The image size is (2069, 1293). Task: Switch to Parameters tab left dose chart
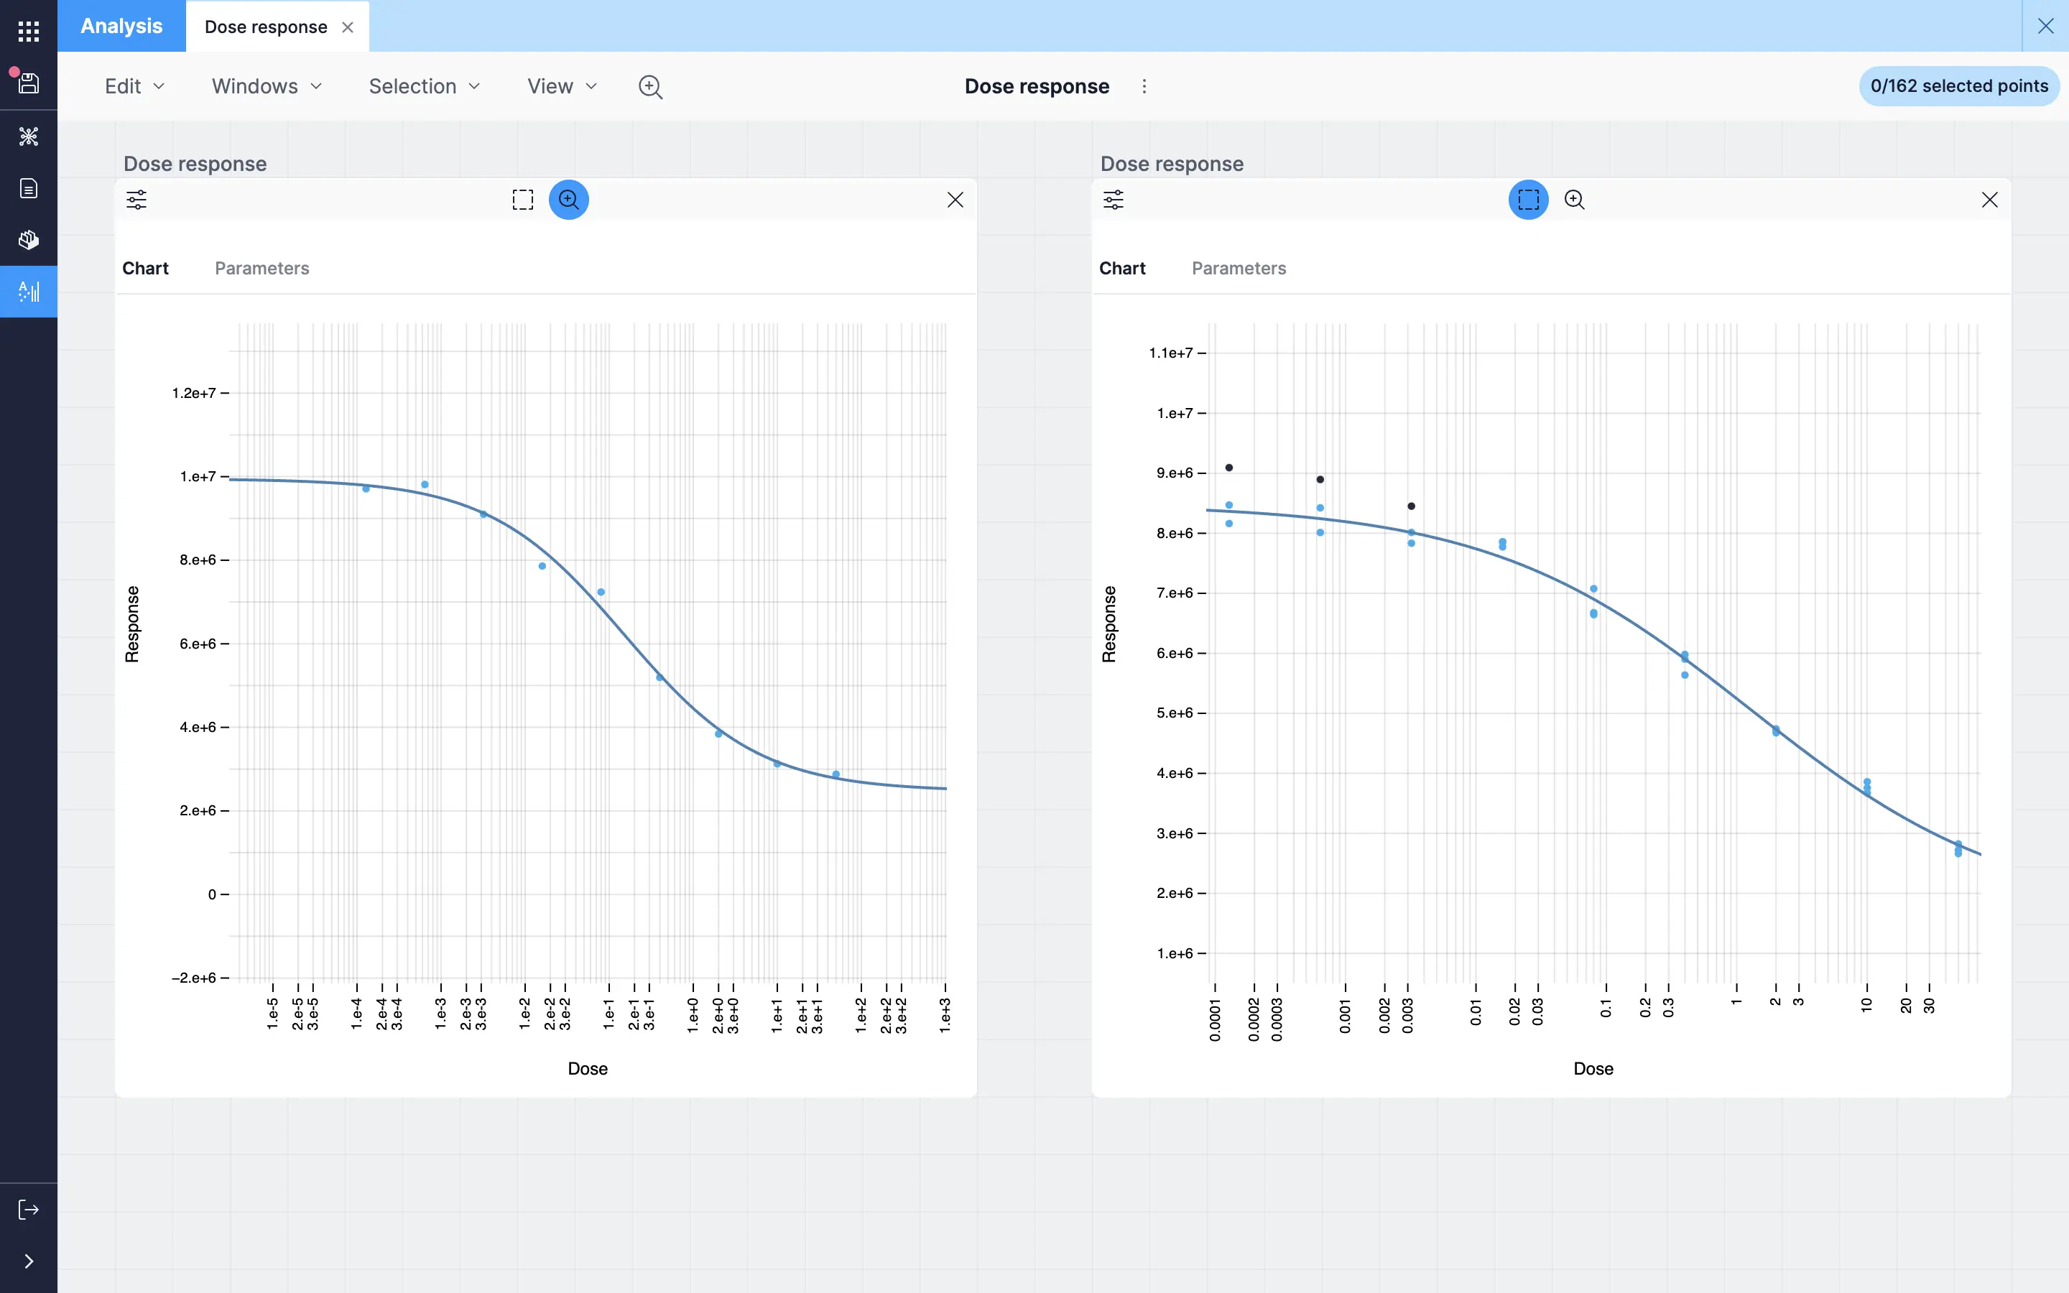click(262, 268)
